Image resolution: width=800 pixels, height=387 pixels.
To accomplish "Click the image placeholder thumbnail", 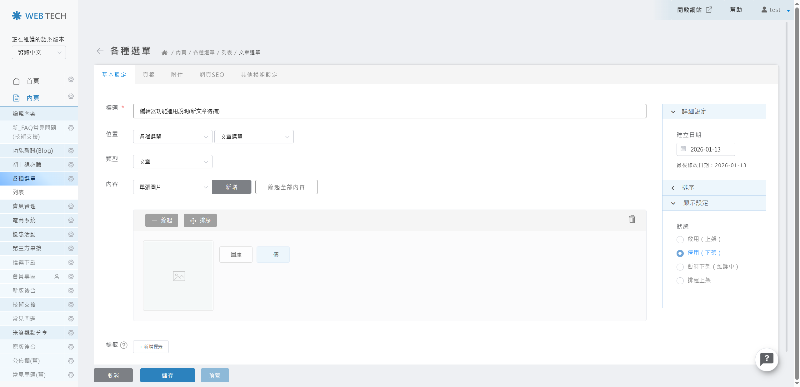I will pyautogui.click(x=178, y=276).
